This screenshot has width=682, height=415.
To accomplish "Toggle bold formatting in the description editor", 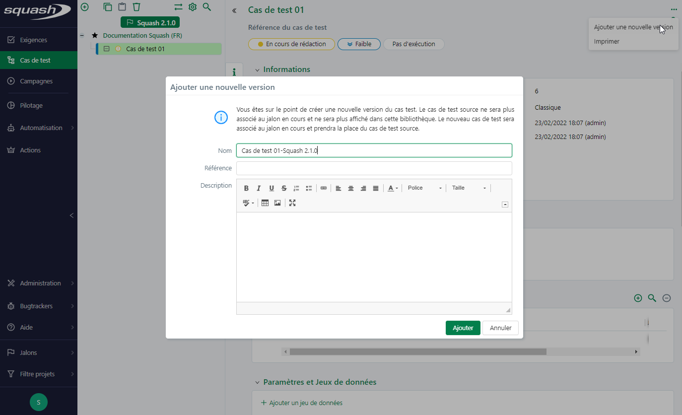I will [246, 188].
